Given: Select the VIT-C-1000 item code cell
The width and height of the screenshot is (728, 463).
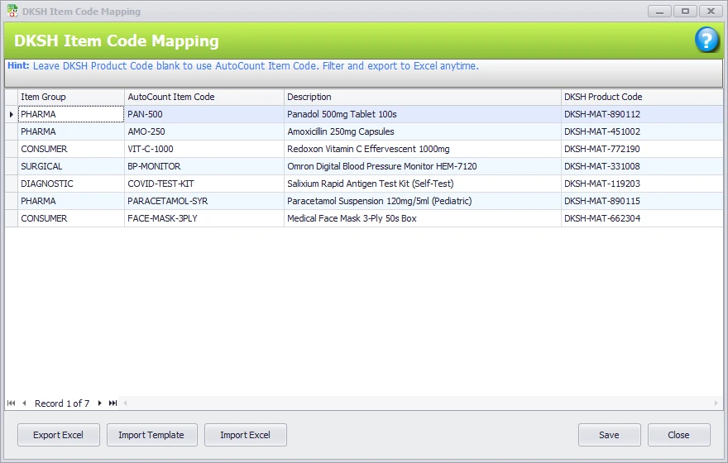Looking at the screenshot, I should 204,149.
